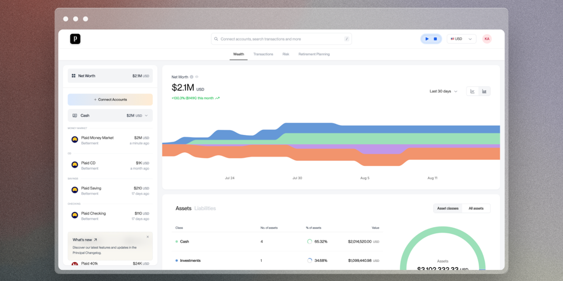Click the Principal P logo

(x=75, y=39)
